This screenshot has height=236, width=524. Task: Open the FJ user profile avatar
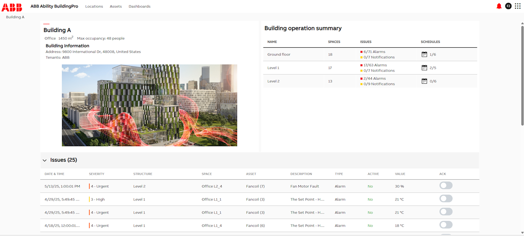[x=508, y=6]
